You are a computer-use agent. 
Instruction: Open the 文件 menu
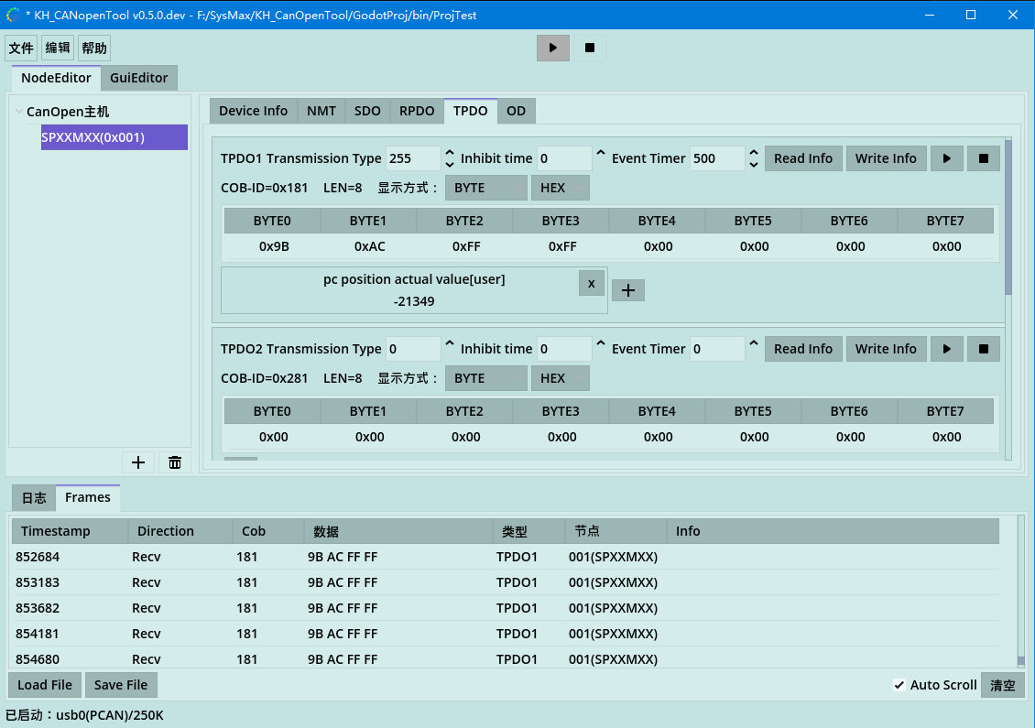pos(21,49)
